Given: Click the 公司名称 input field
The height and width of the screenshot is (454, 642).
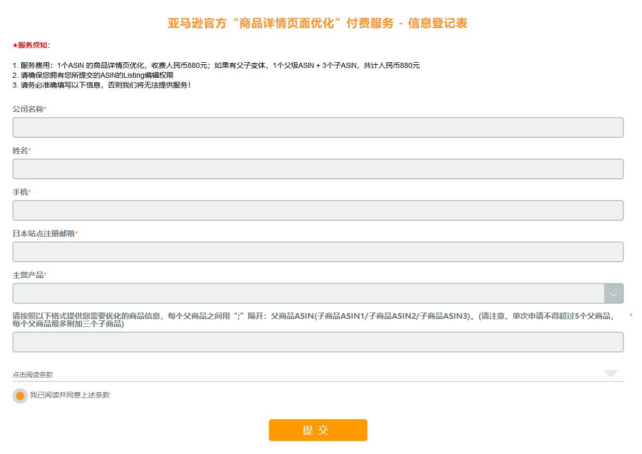Looking at the screenshot, I should [x=318, y=127].
